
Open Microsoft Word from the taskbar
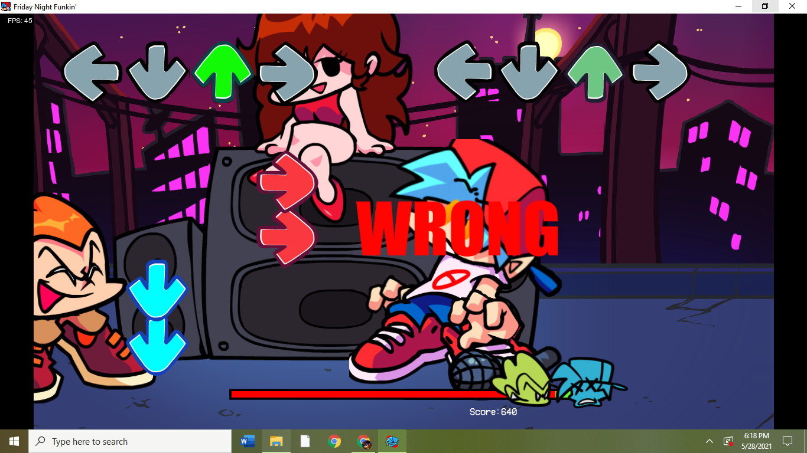tap(248, 441)
